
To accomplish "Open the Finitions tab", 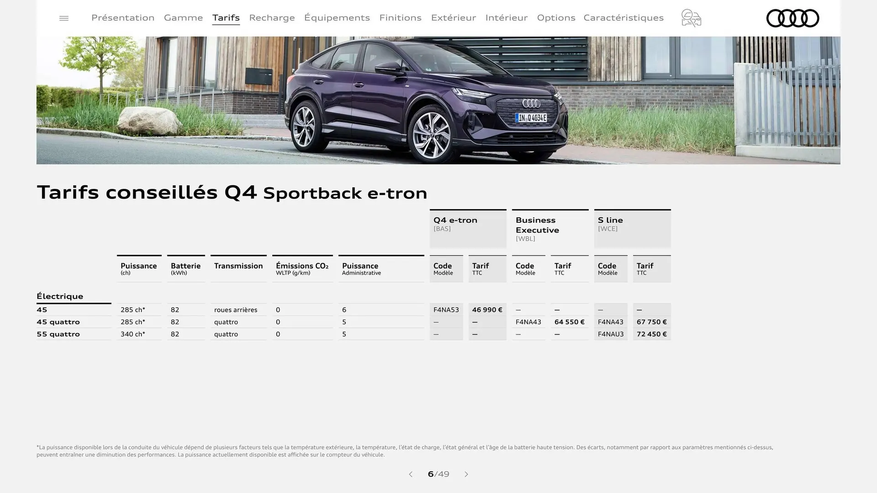I will tap(400, 18).
